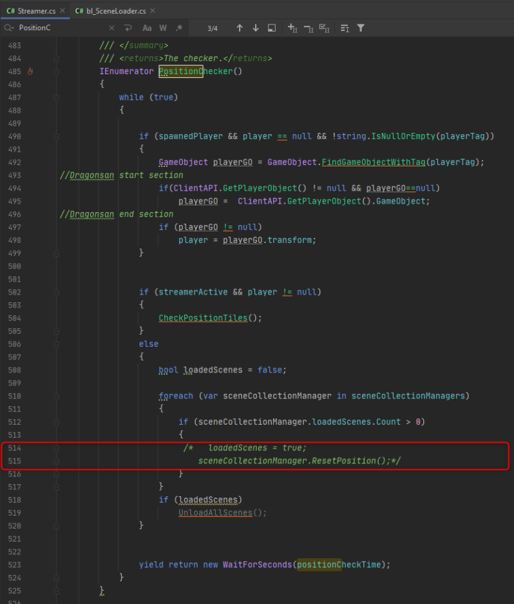Clear the find search text
Screen dimensions: 514x604
pyautogui.click(x=111, y=28)
